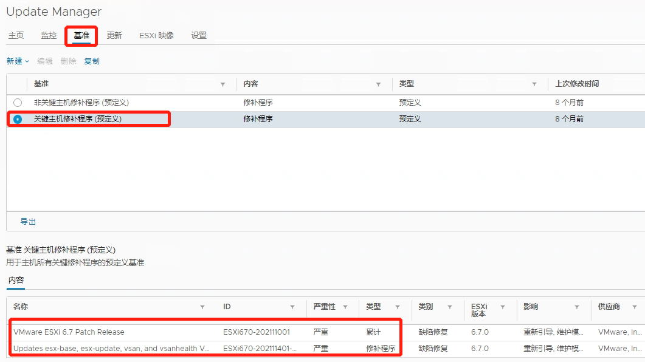Click the 导出 link

(29, 222)
